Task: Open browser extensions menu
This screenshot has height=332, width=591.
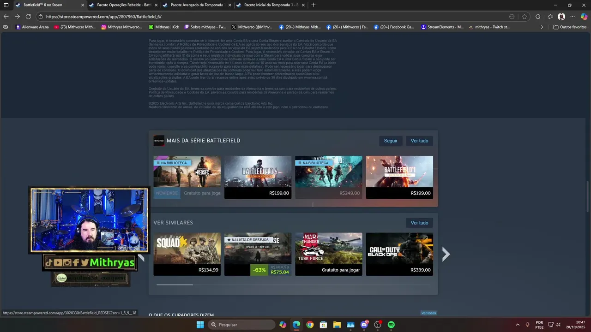Action: pos(538,17)
